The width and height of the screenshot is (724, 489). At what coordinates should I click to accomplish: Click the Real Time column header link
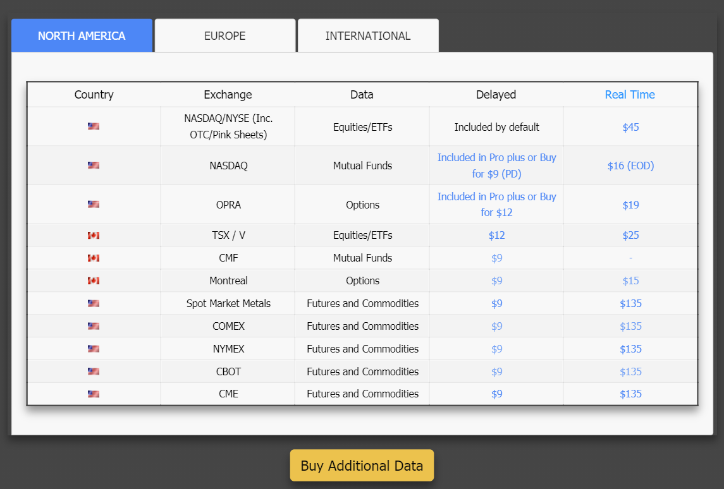[630, 94]
